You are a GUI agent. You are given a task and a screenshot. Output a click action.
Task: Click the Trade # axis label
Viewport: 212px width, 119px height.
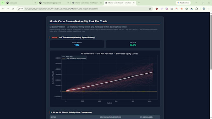pos(109,103)
